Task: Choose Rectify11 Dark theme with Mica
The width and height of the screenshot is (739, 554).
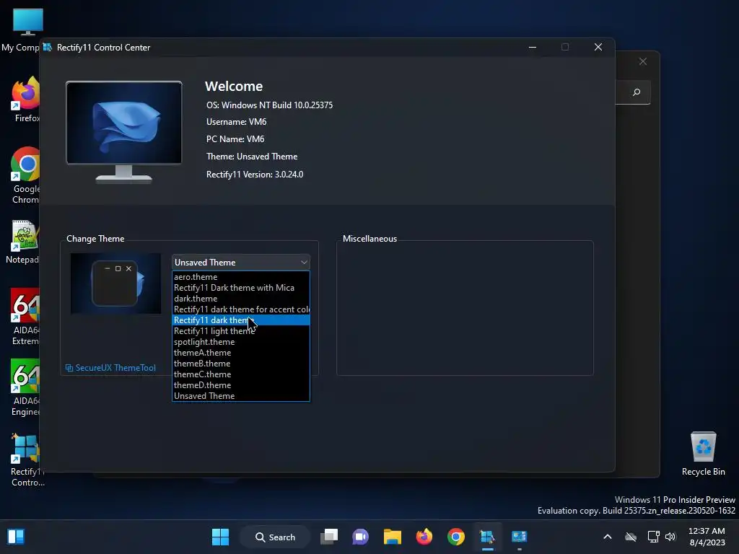Action: [241, 288]
